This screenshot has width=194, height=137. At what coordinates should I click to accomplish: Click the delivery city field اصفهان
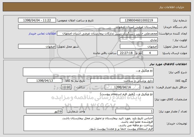click(x=37, y=47)
